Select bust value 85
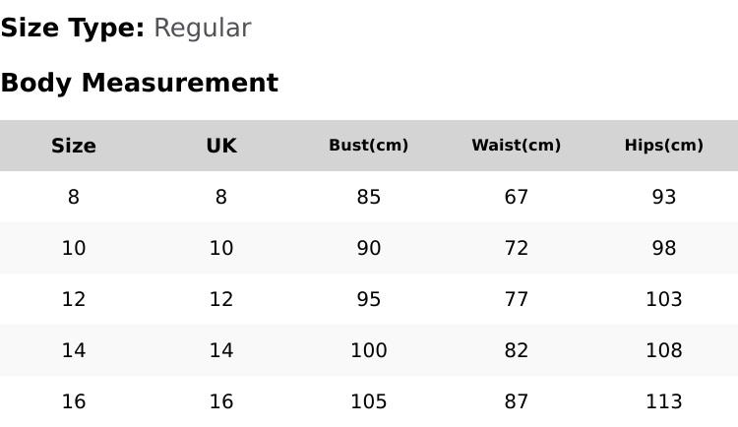 tap(369, 197)
